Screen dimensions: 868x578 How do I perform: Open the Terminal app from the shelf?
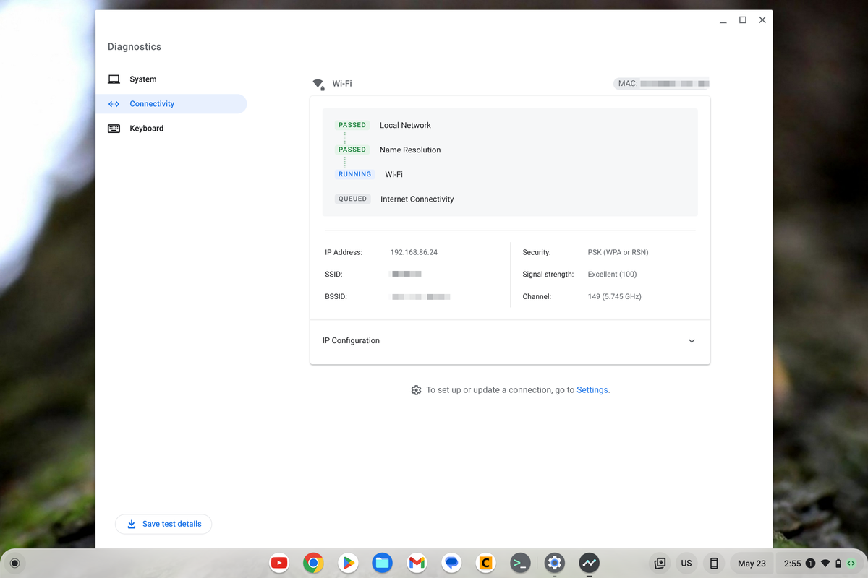520,563
